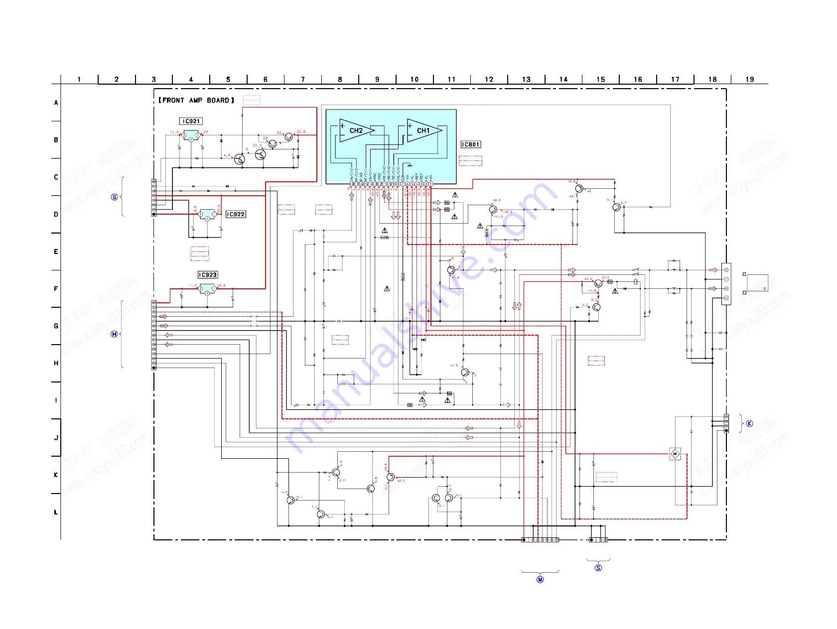Viewport: 837px width, 629px height.
Task: Click row letter J in left ruler
Action: point(56,438)
